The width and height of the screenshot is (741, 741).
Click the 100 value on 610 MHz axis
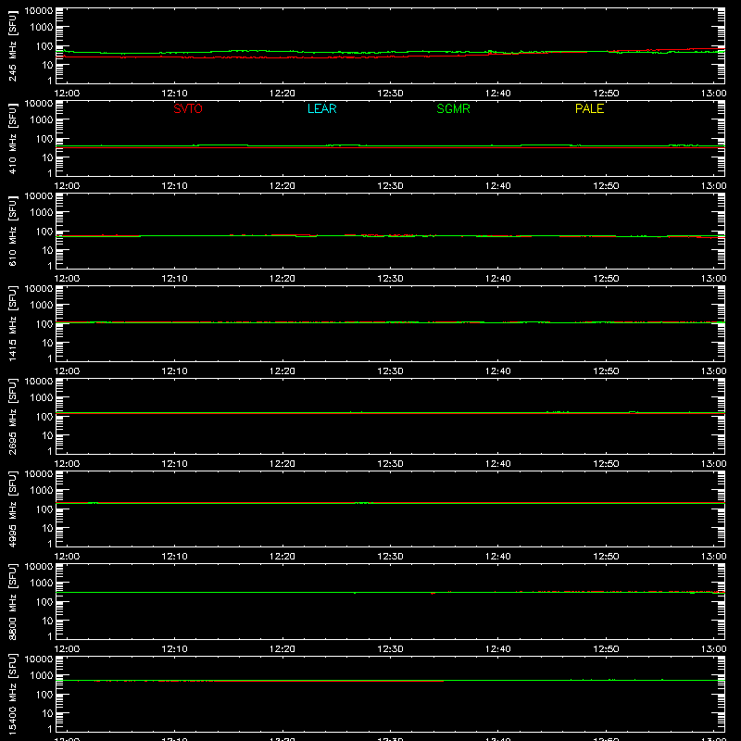point(44,232)
